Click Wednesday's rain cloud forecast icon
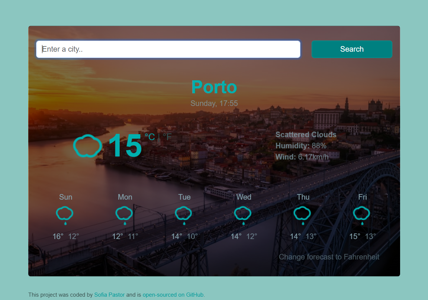The height and width of the screenshot is (300, 428). pos(243,215)
